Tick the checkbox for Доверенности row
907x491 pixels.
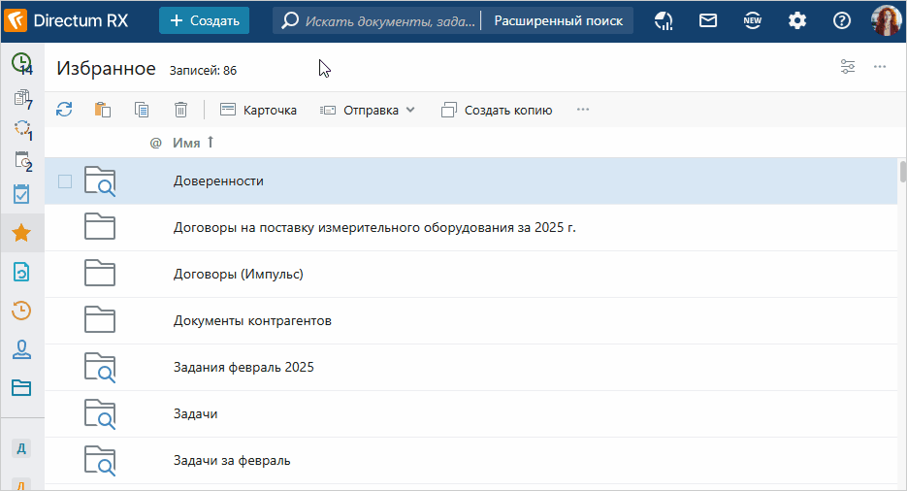[65, 181]
